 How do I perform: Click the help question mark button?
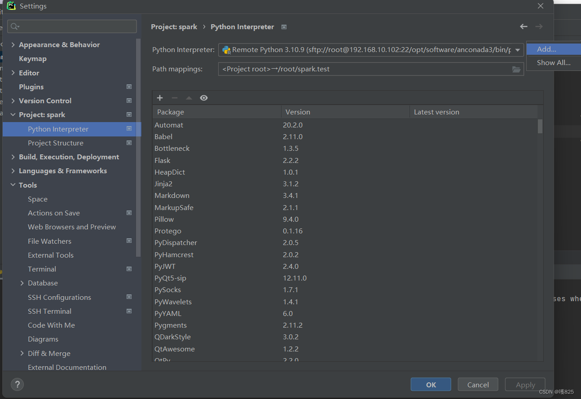point(17,384)
